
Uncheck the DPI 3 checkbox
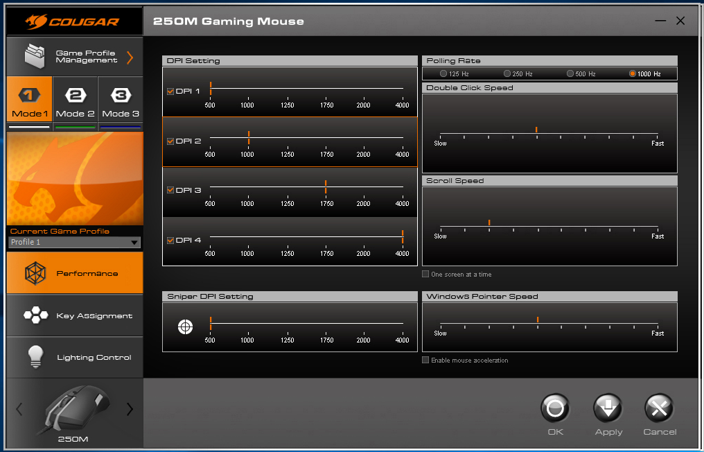pyautogui.click(x=170, y=190)
